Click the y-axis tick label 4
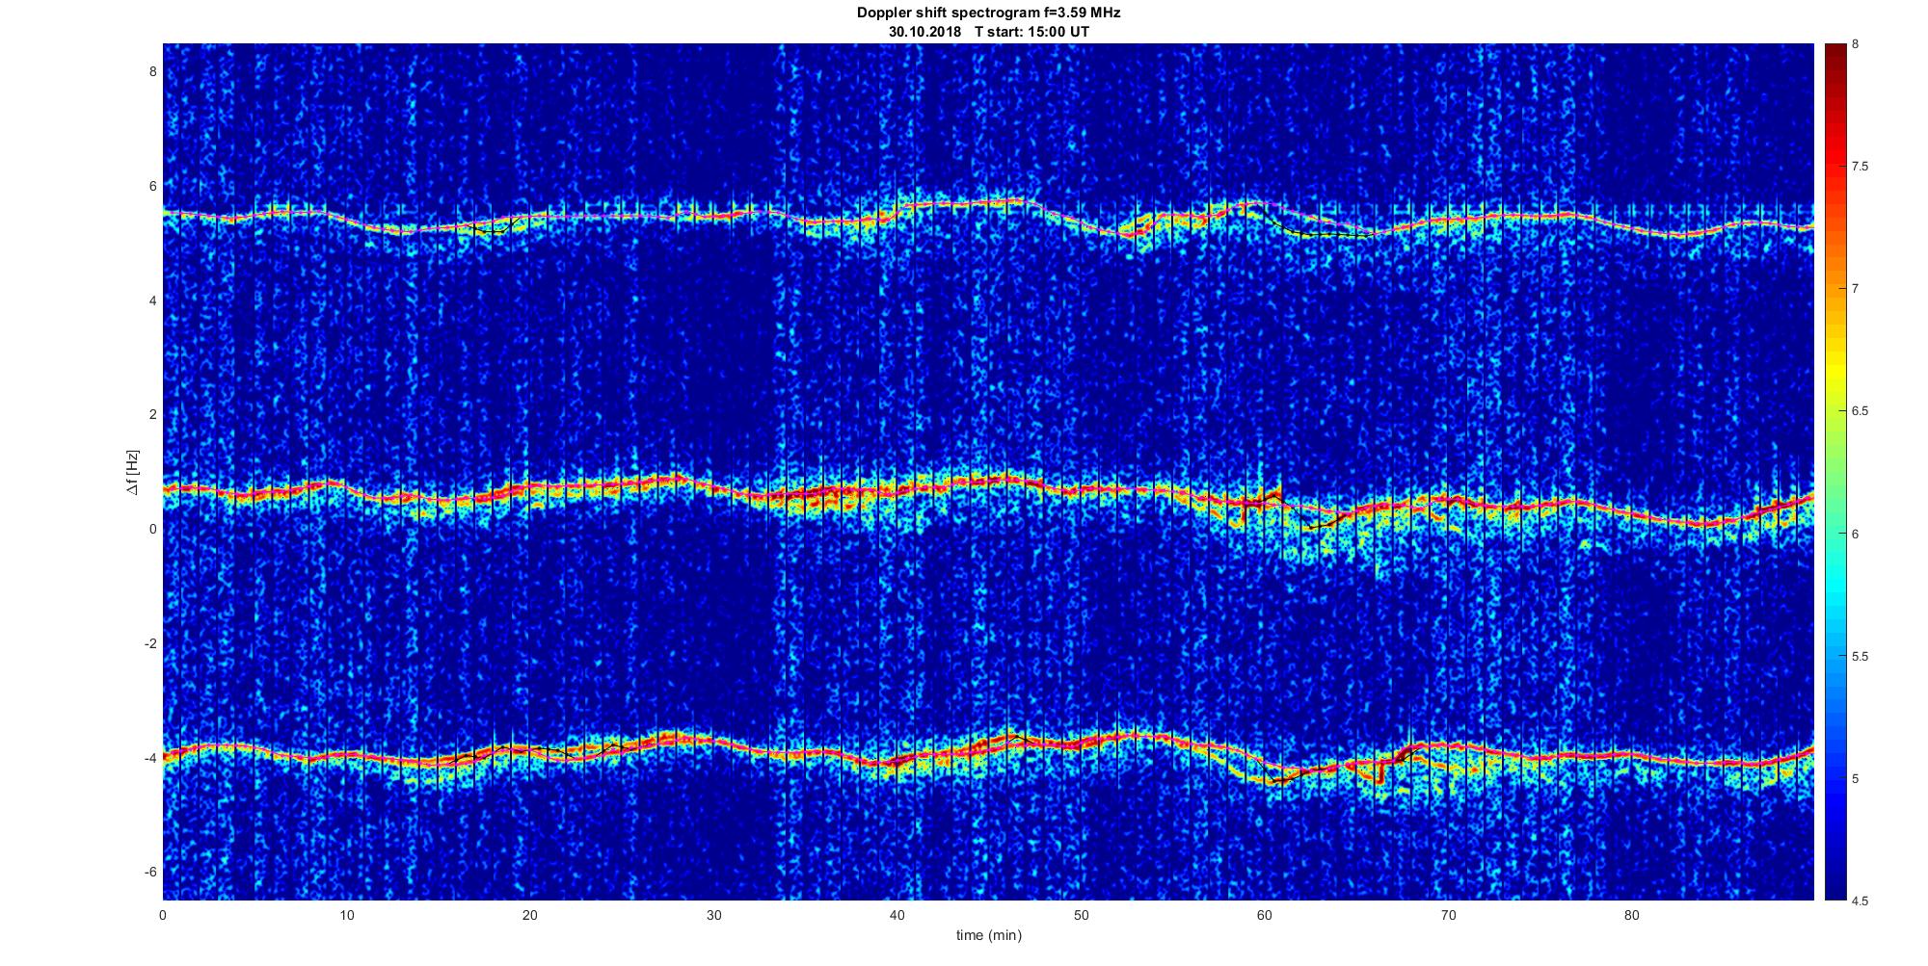The height and width of the screenshot is (966, 1928). coord(152,300)
